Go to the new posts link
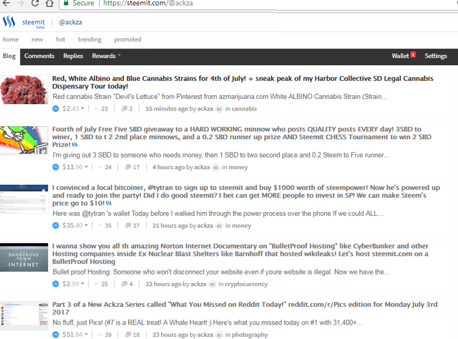 (x=37, y=39)
